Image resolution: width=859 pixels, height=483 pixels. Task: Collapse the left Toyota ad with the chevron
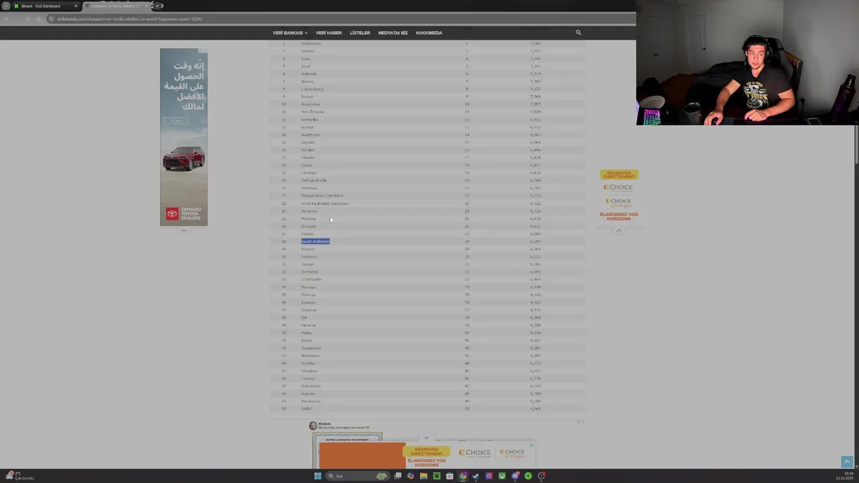[184, 230]
